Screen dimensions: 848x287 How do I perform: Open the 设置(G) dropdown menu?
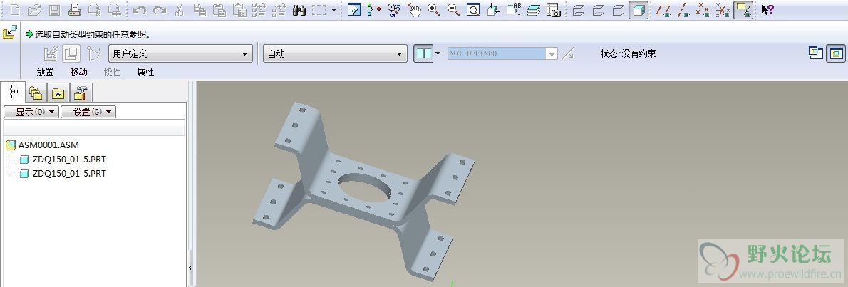pos(88,112)
